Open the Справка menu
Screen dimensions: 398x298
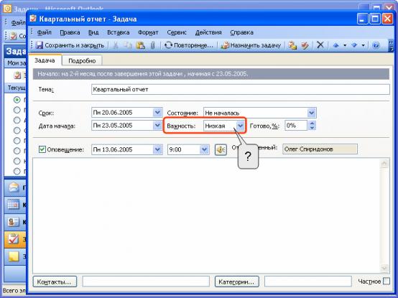pyautogui.click(x=241, y=32)
